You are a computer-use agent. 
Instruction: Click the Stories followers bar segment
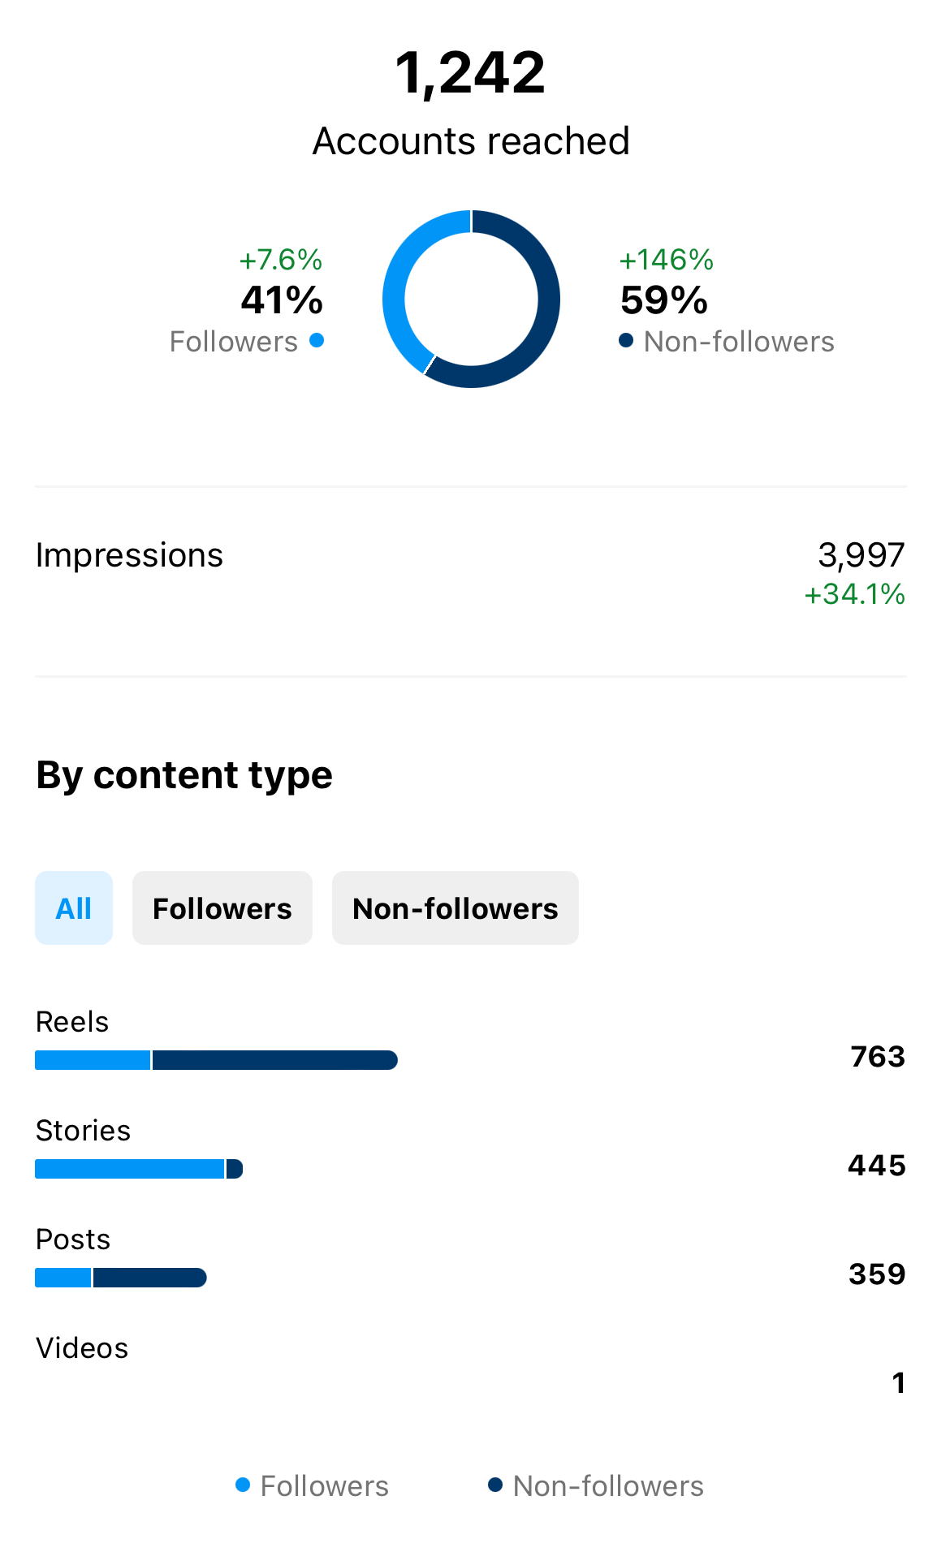pyautogui.click(x=129, y=1169)
